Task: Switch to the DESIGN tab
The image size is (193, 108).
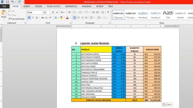Action: [39, 6]
